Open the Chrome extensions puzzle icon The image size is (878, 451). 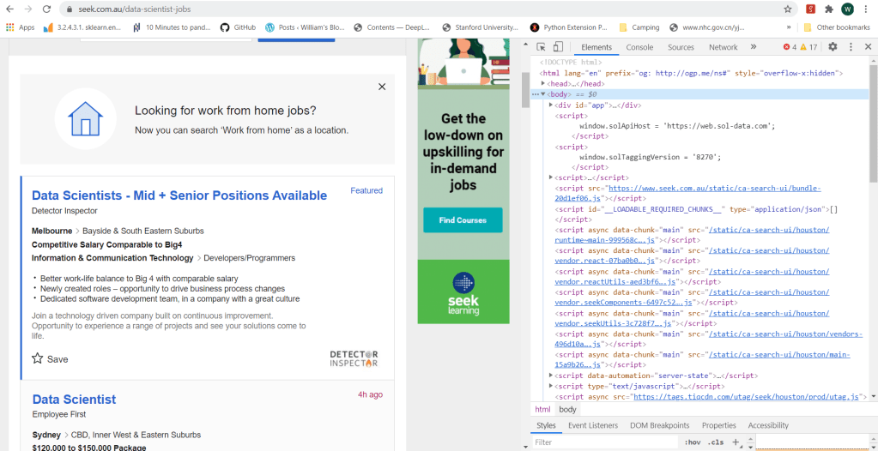tap(829, 9)
